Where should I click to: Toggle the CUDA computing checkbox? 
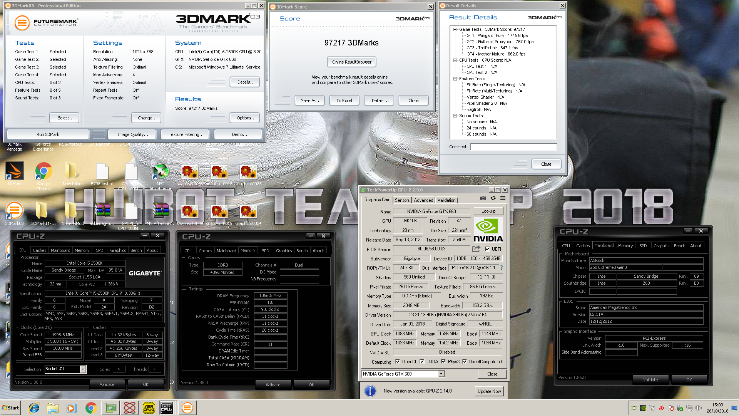tap(422, 361)
